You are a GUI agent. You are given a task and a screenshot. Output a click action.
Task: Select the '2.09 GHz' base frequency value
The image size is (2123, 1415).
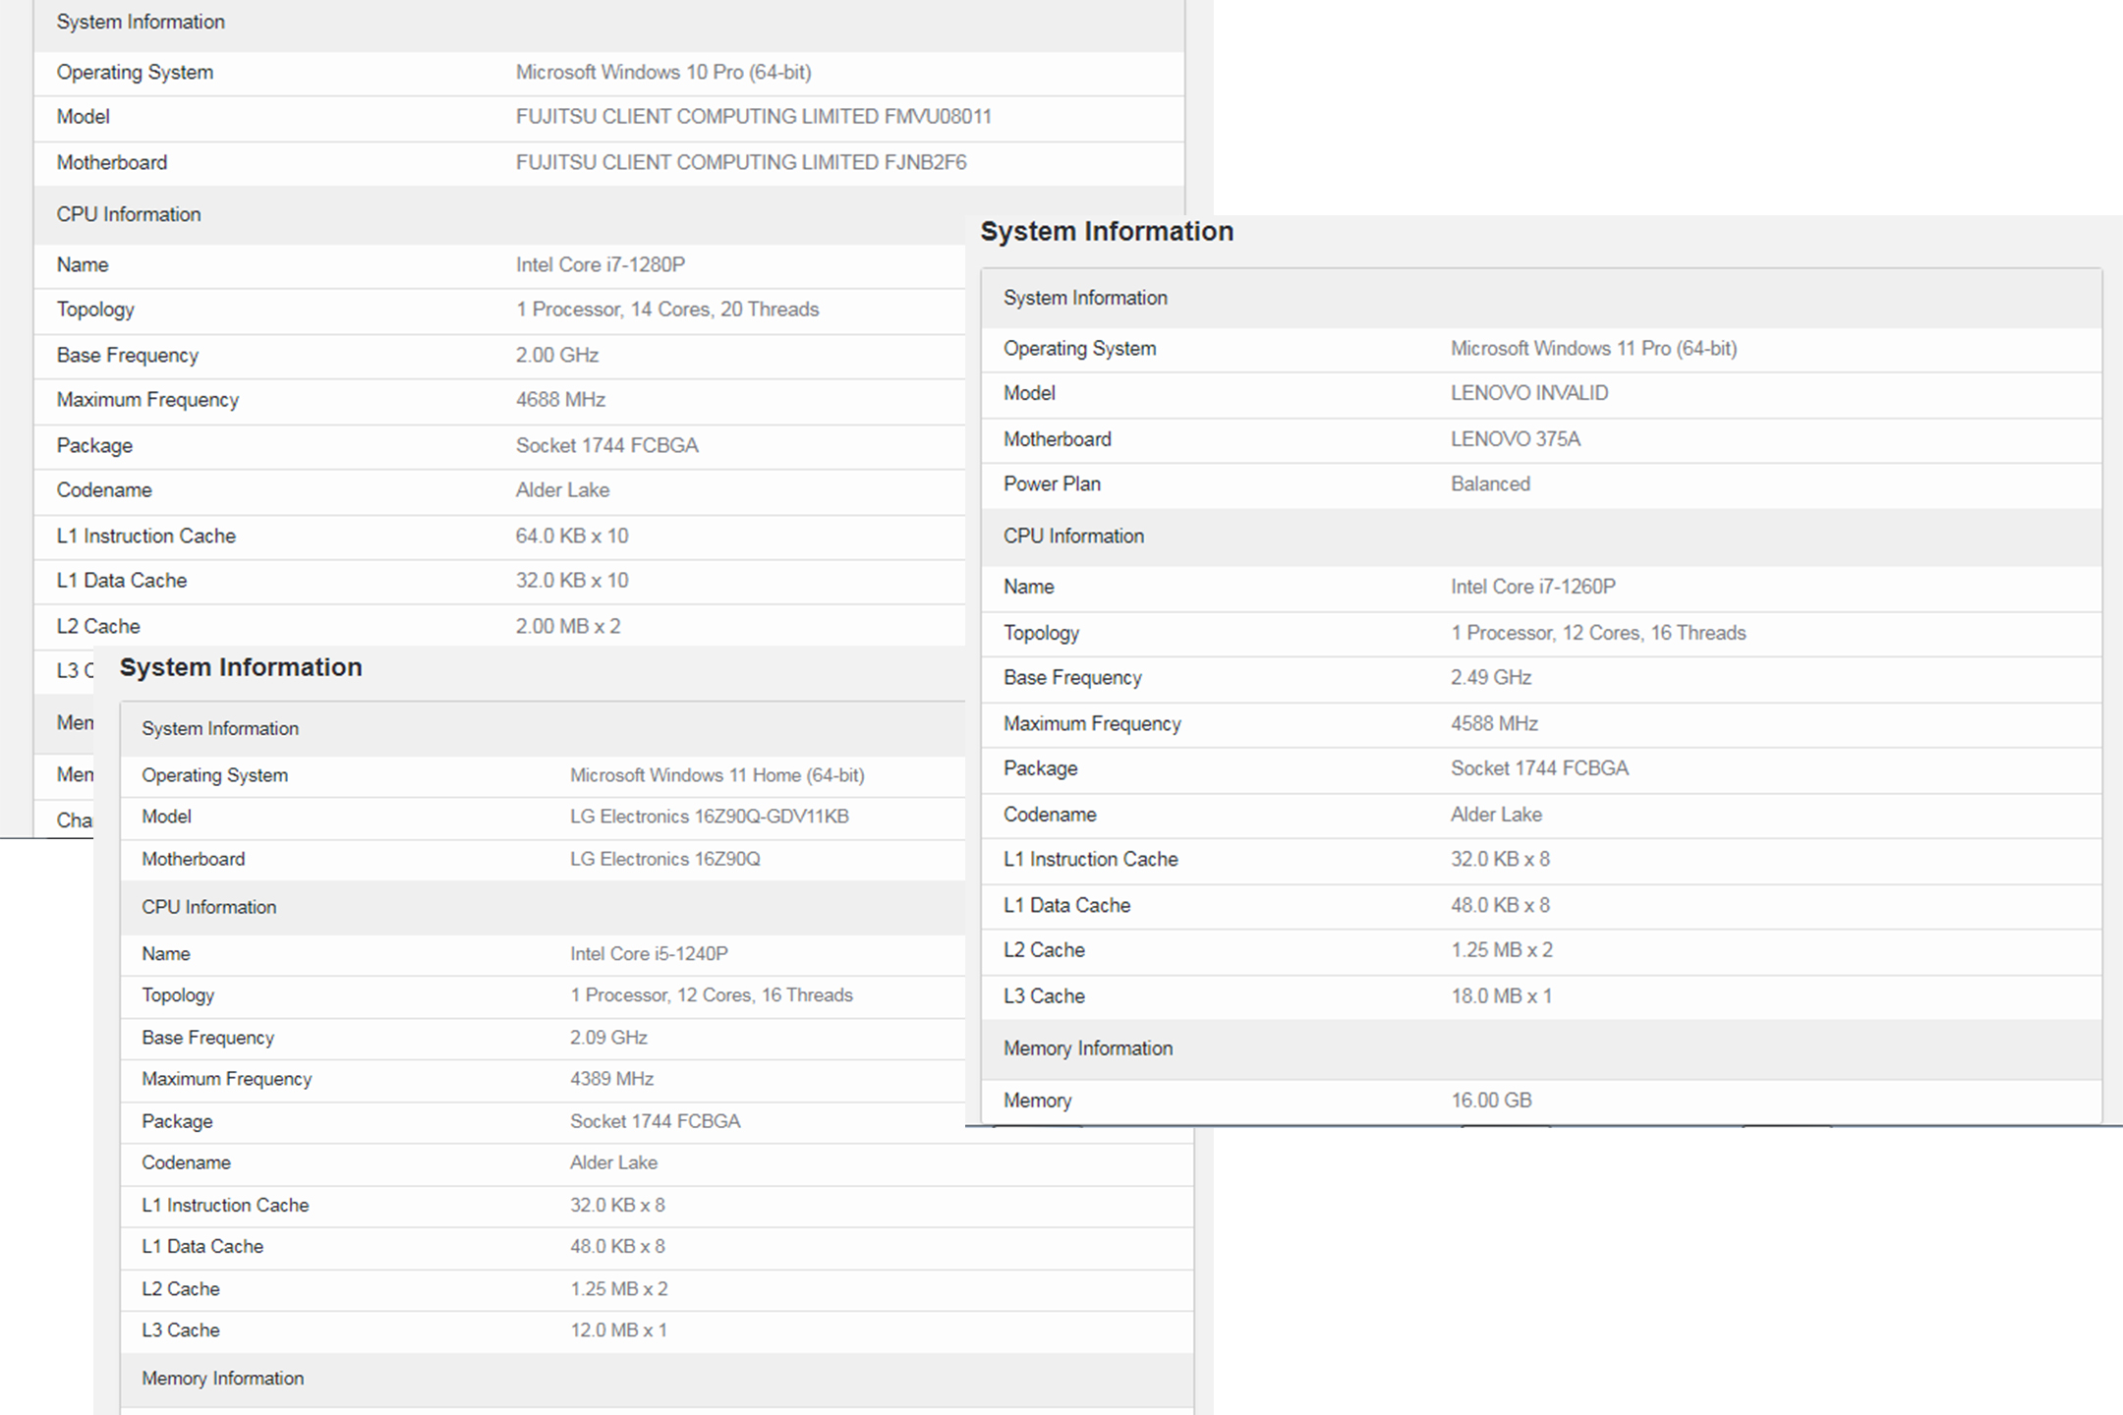click(x=608, y=1038)
